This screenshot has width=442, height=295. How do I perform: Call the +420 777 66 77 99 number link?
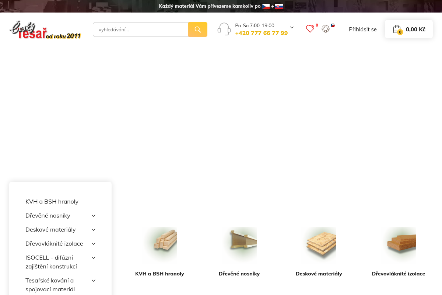tap(262, 33)
